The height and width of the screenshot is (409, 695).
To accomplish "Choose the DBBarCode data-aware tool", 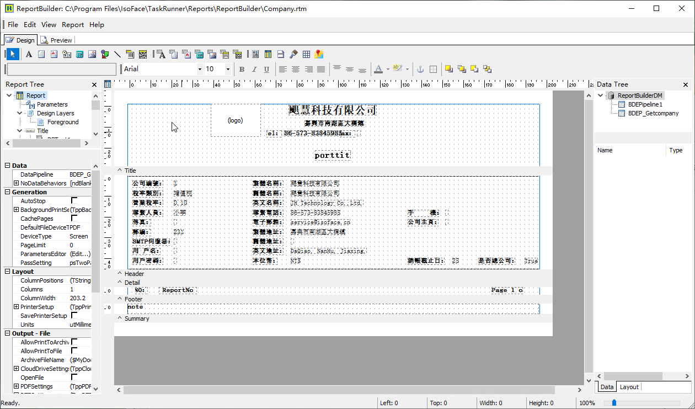I will (224, 54).
